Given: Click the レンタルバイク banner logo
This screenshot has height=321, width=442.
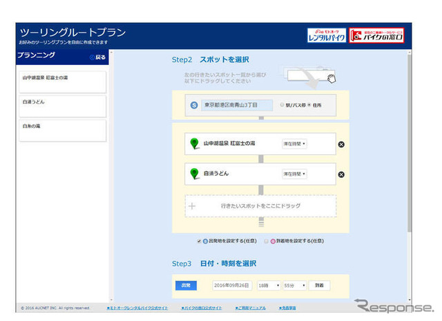Looking at the screenshot, I should pos(327,35).
